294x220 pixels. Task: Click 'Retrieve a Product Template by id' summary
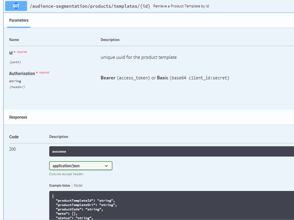181,6
